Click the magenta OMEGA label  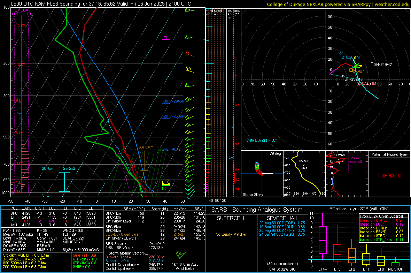(22, 10)
